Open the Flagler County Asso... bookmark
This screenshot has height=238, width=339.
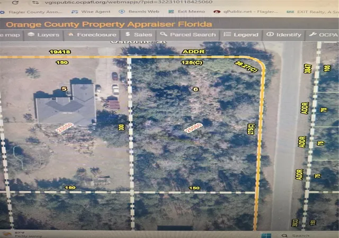click(31, 12)
